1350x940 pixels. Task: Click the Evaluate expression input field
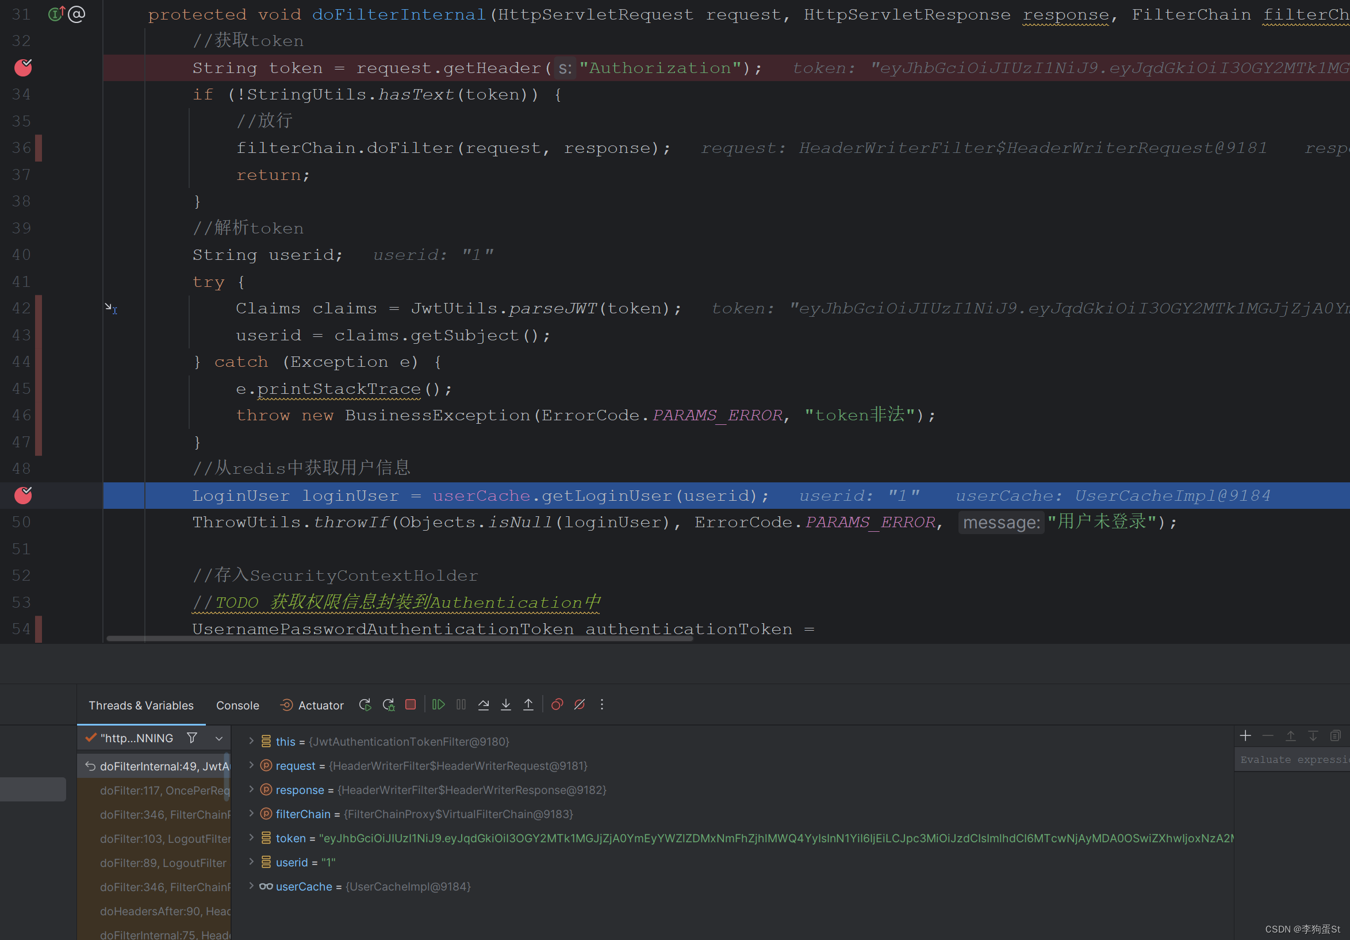(1292, 759)
